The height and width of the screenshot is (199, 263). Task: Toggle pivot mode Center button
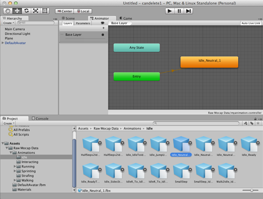tap(65, 11)
